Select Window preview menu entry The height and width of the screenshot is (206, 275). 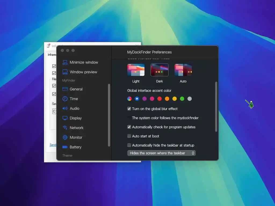click(83, 72)
